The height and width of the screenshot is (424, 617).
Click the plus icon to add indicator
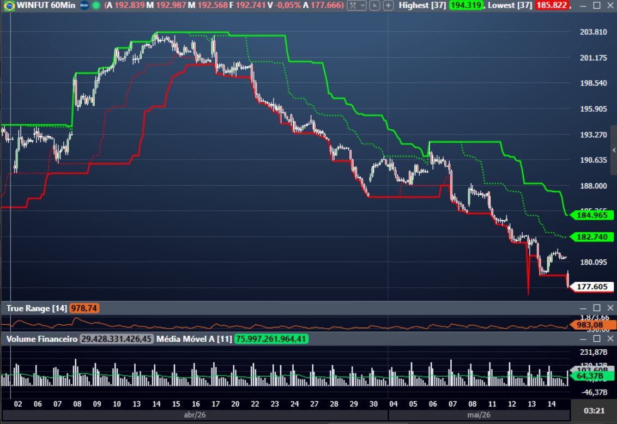click(388, 5)
